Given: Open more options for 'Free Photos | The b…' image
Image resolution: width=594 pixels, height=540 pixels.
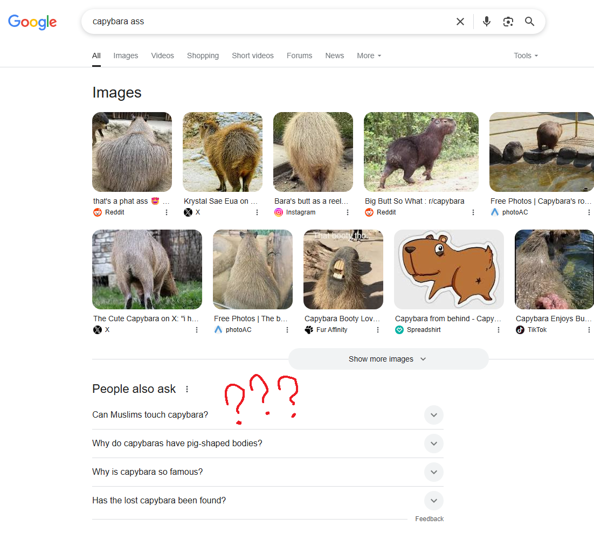Looking at the screenshot, I should [x=287, y=330].
